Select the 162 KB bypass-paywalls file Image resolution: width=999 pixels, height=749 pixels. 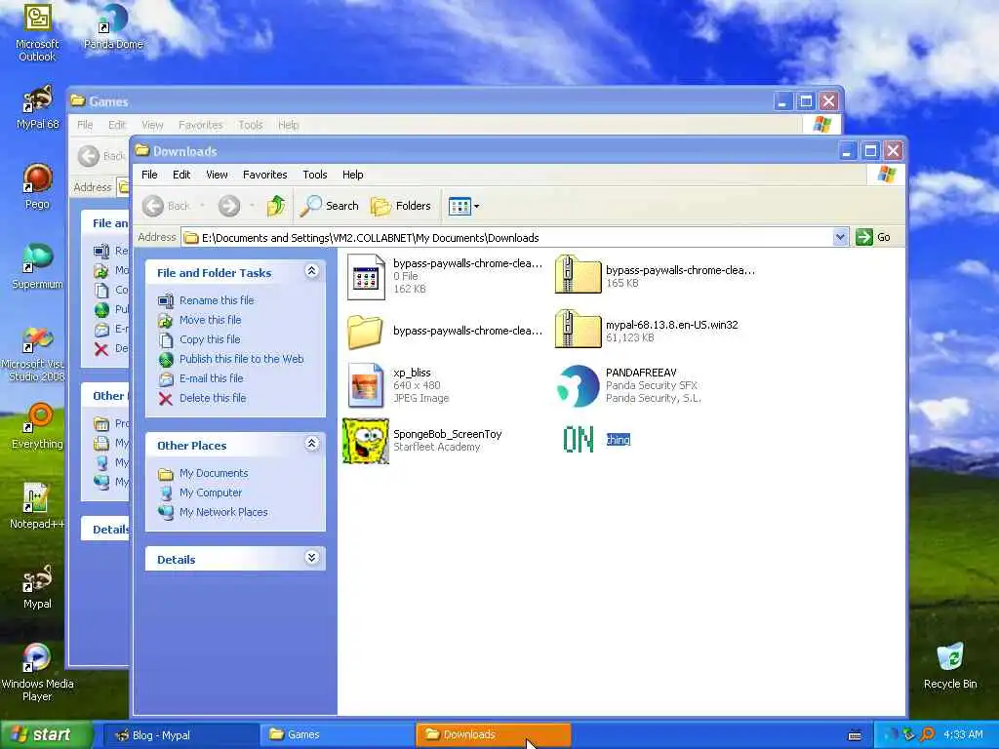[445, 276]
